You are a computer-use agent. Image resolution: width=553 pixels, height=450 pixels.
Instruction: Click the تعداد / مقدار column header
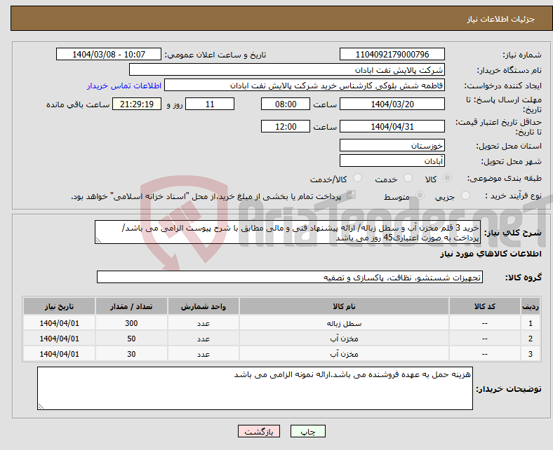tap(131, 306)
